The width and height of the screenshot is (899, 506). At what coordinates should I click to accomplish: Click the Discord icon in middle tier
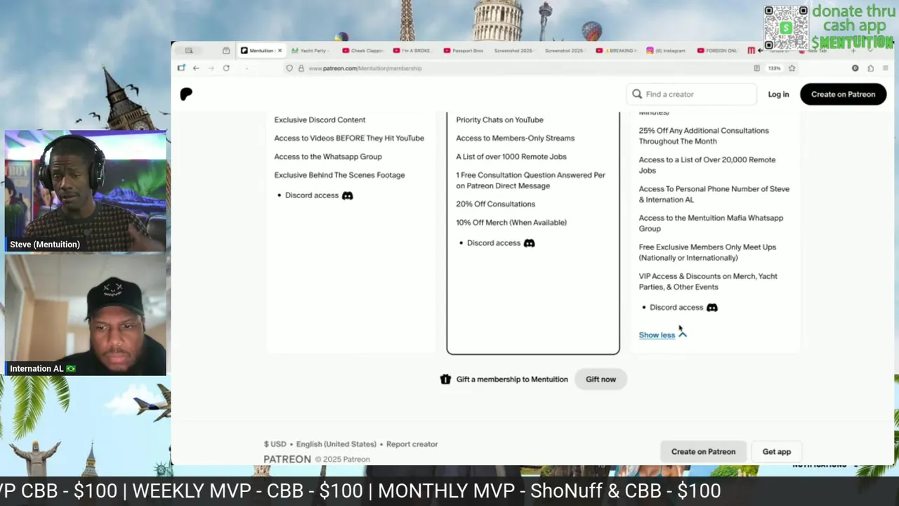(x=529, y=243)
